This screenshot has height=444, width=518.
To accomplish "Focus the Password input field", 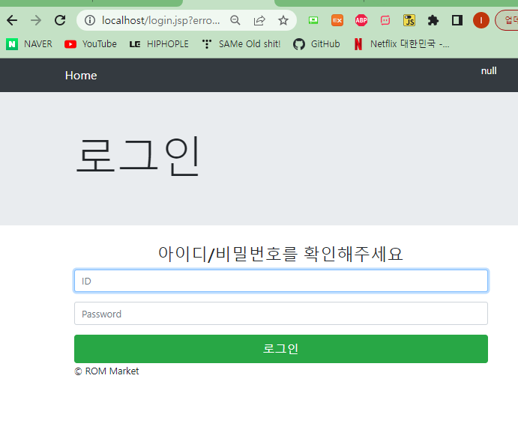I will (x=281, y=314).
